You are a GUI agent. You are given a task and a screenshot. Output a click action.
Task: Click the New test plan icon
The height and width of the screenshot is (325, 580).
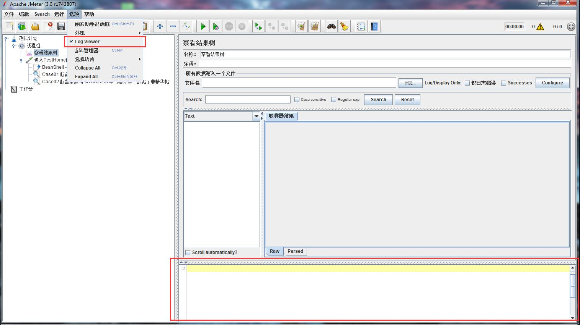tap(9, 26)
